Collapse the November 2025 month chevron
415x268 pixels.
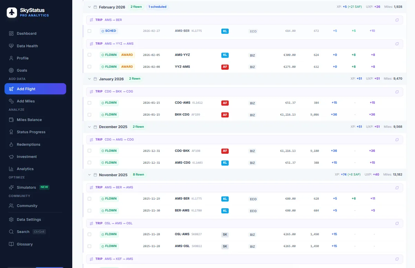point(90,175)
